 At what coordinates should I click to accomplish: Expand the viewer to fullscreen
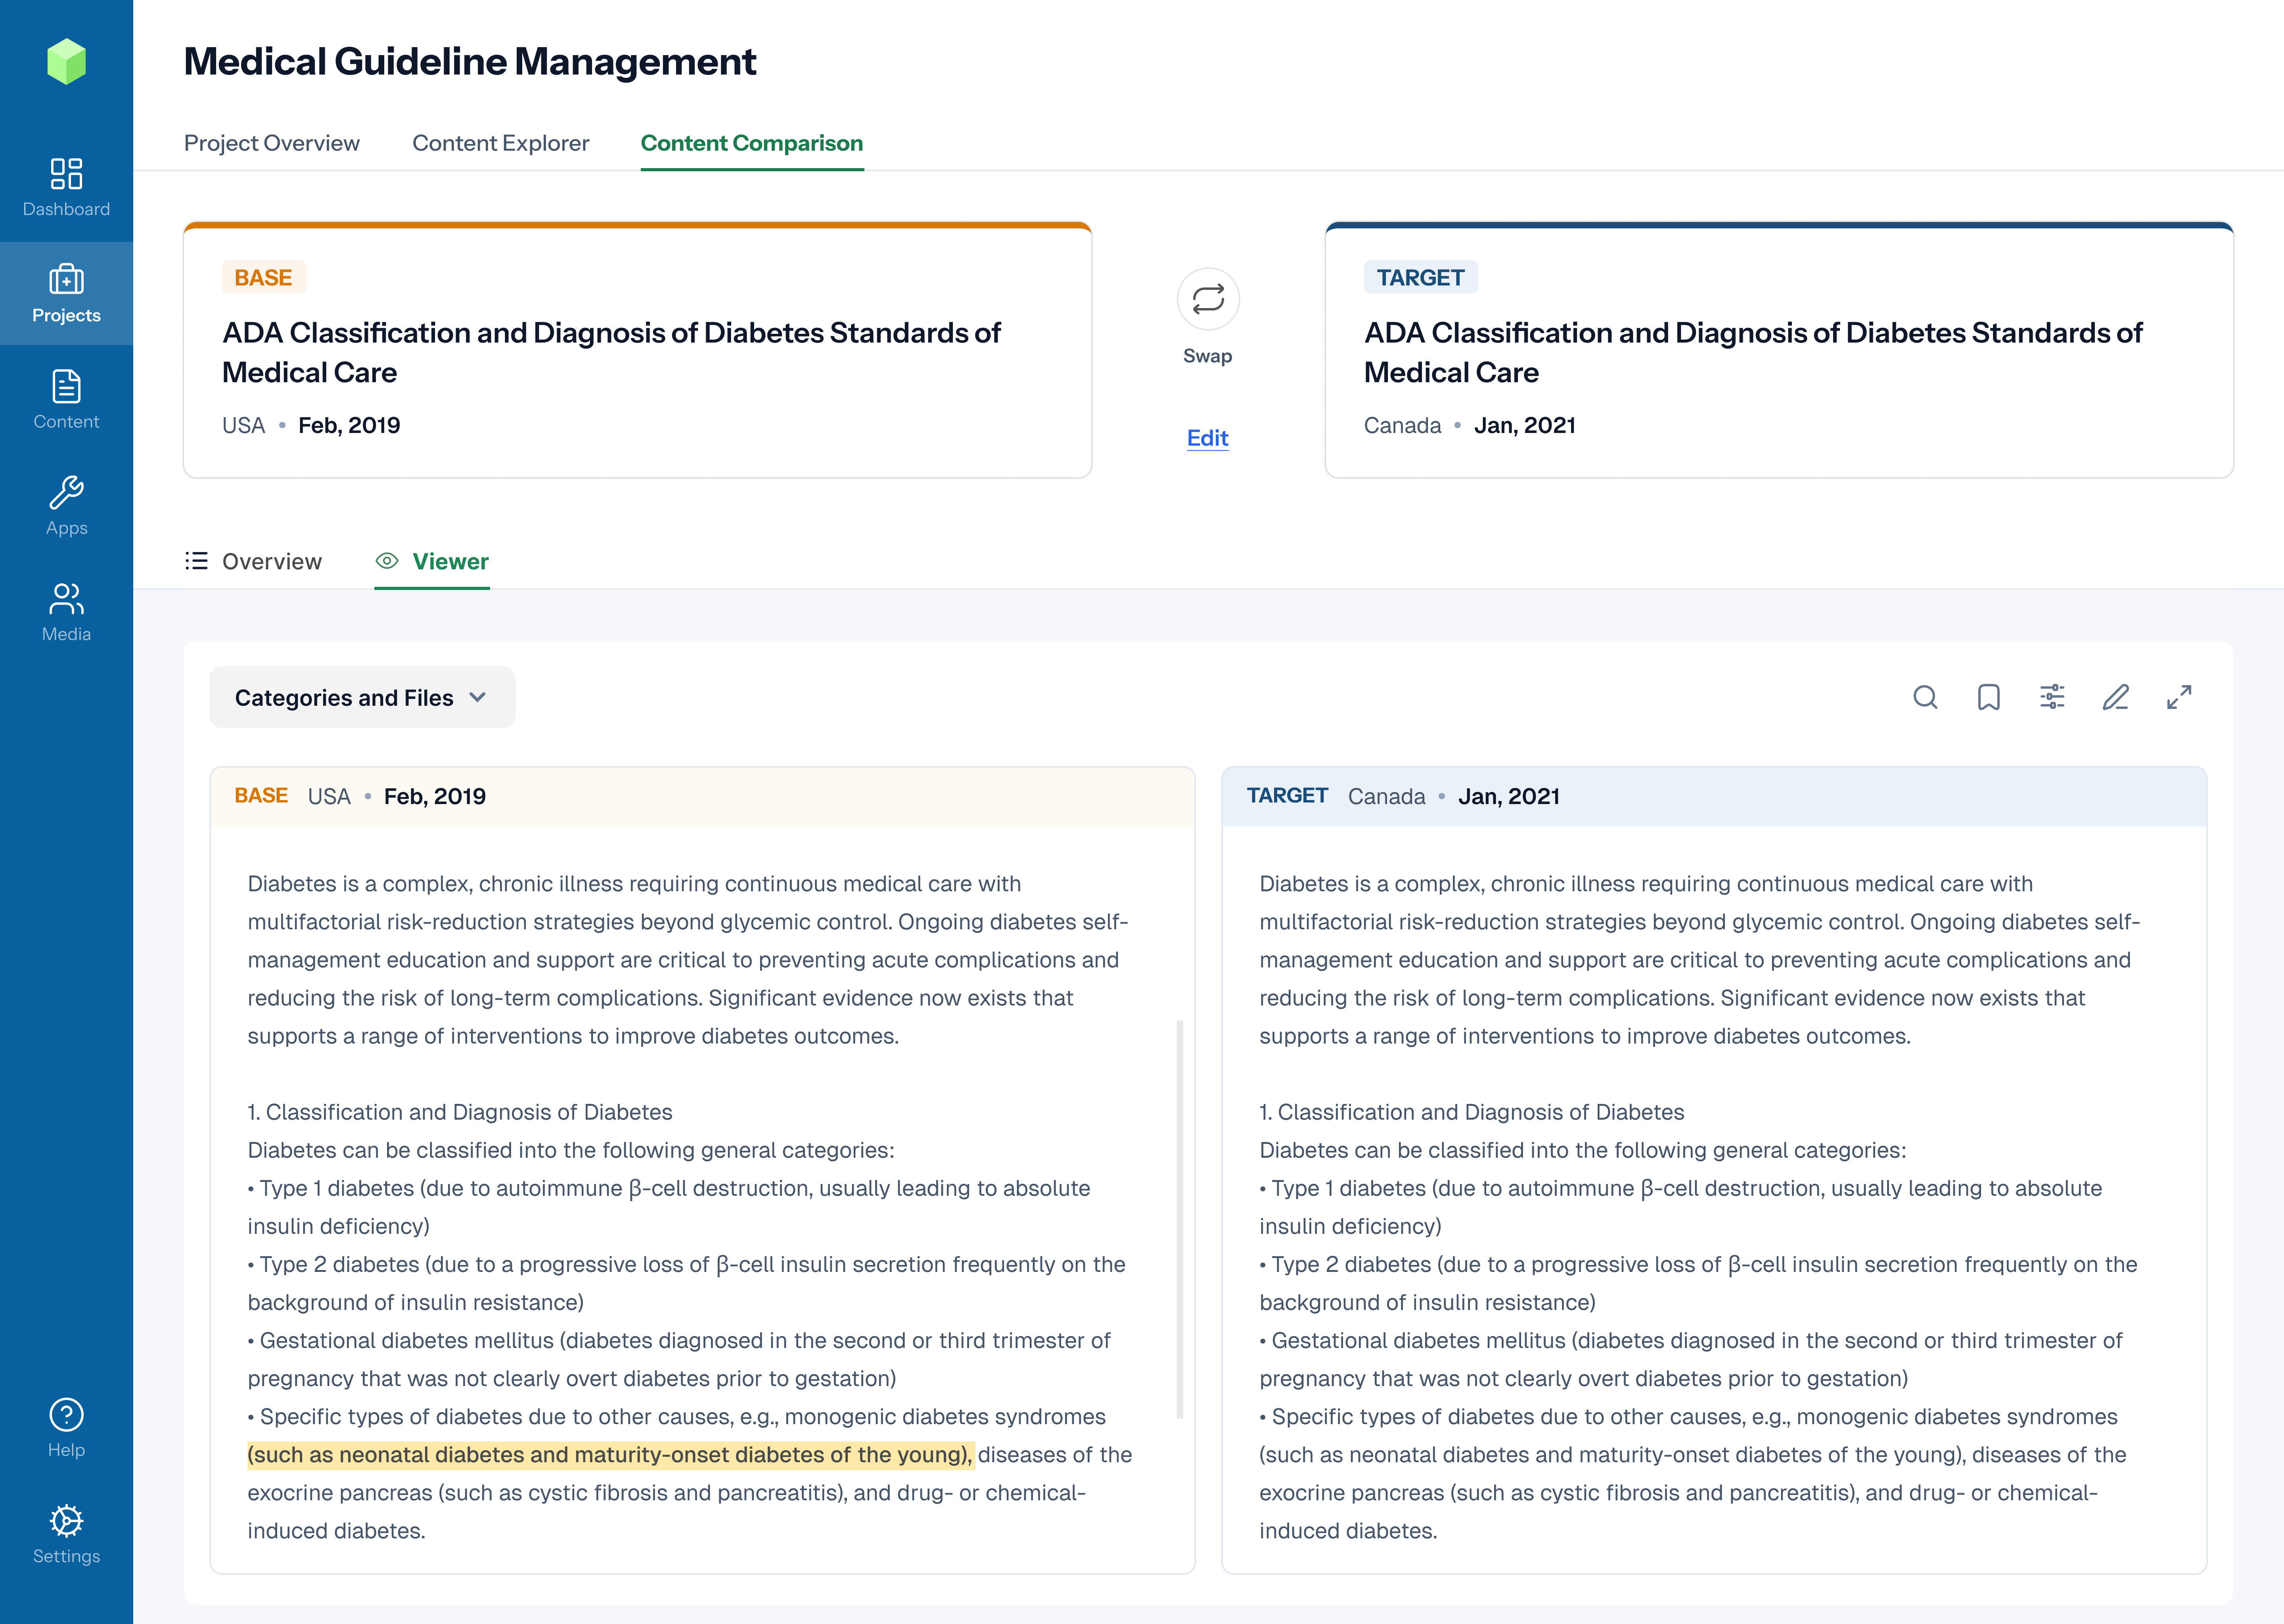click(x=2179, y=697)
